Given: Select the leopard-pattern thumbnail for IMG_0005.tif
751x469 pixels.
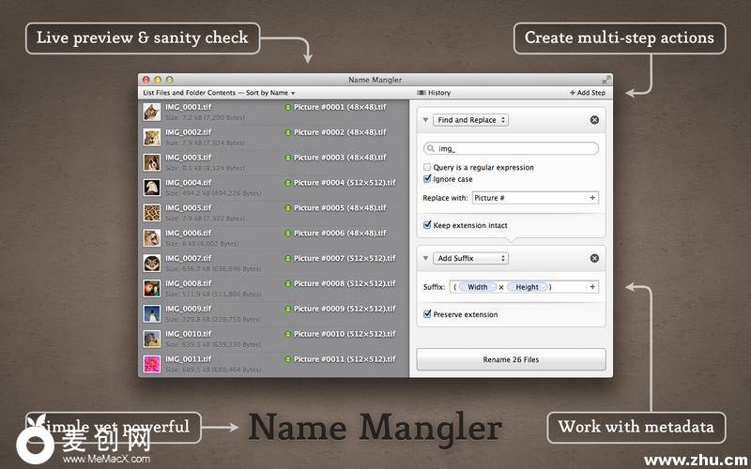Looking at the screenshot, I should click(152, 213).
